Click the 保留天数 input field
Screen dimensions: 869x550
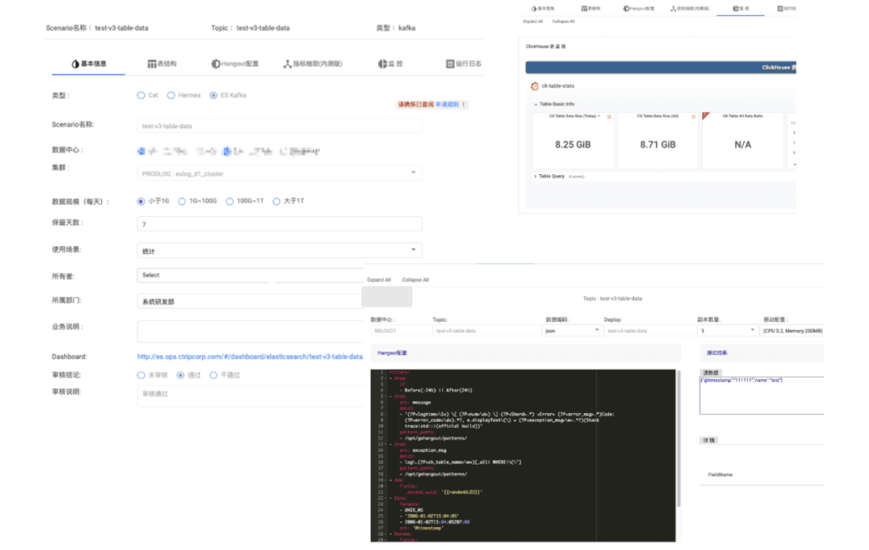(x=279, y=224)
